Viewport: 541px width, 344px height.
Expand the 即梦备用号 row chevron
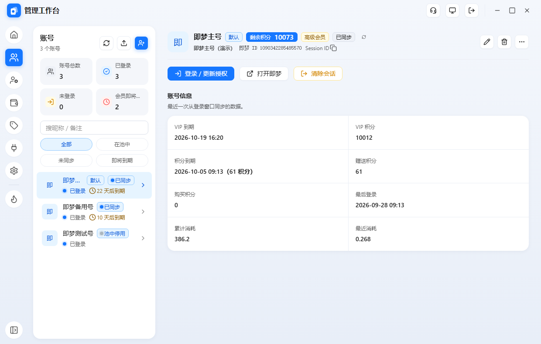(x=143, y=212)
